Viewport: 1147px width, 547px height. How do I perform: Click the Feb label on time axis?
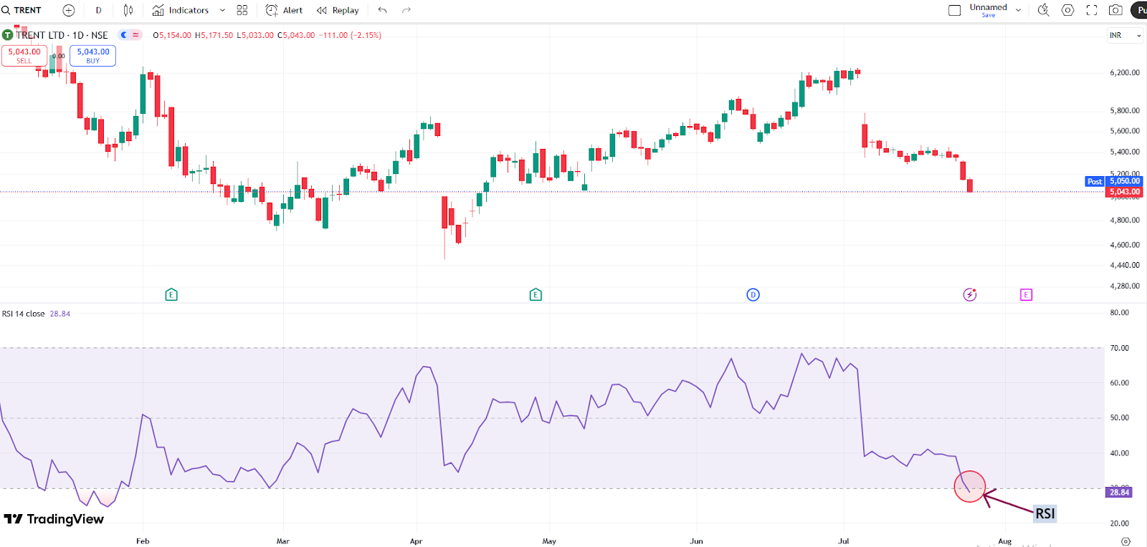(x=143, y=541)
